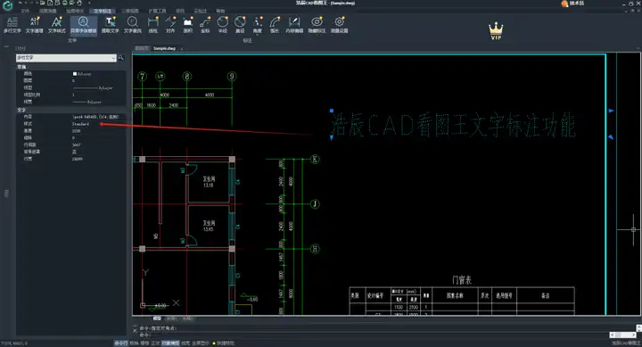Toggle 全屏显示 fullscreen in status bar

click(201, 343)
